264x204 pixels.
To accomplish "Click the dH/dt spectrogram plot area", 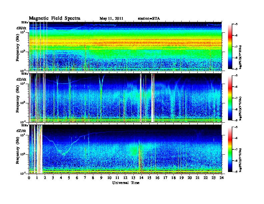I will [x=125, y=47].
